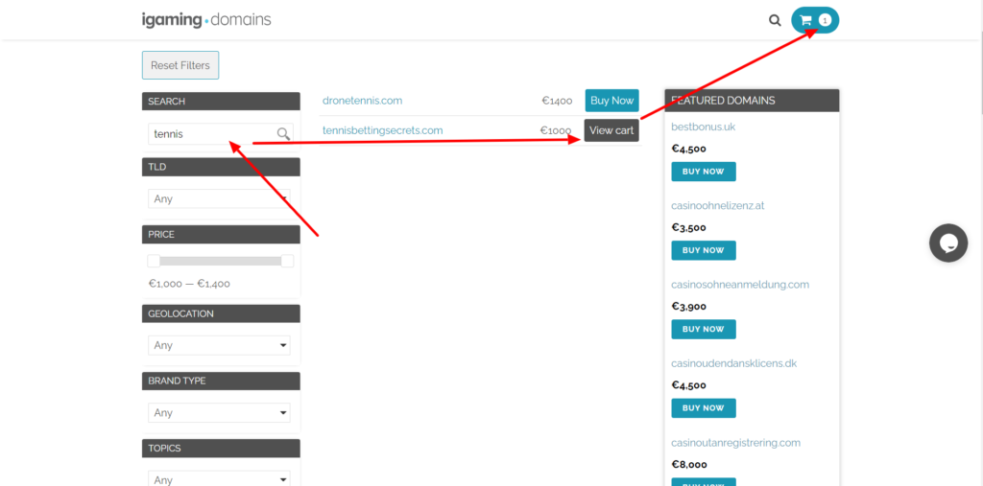Click the header search magnifier icon
This screenshot has height=486, width=983.
775,20
